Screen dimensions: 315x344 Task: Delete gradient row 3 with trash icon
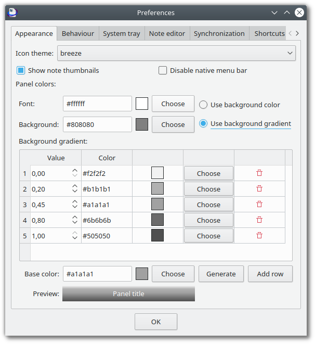coord(259,204)
